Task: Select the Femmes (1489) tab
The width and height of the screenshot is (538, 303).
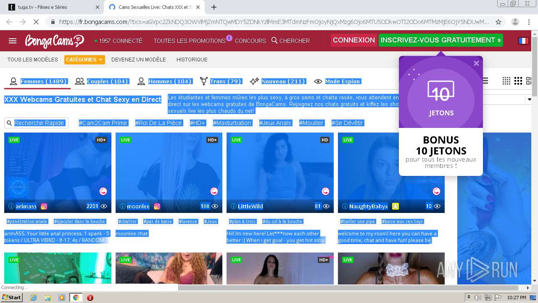Action: 37,81
